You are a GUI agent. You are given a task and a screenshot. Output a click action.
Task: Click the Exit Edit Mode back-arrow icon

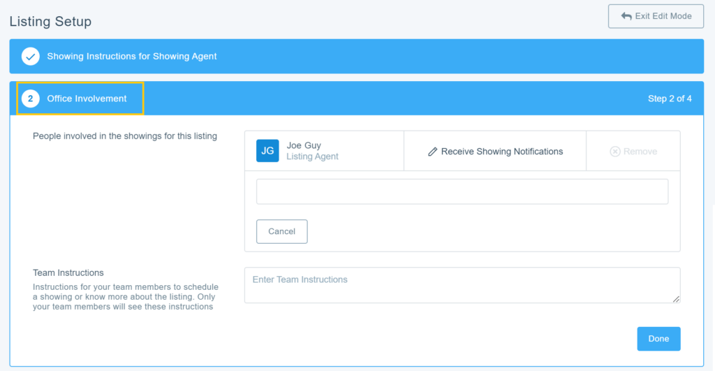(626, 16)
